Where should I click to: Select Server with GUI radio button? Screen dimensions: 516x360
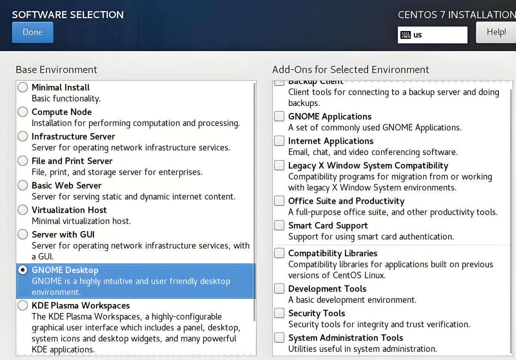pos(23,235)
